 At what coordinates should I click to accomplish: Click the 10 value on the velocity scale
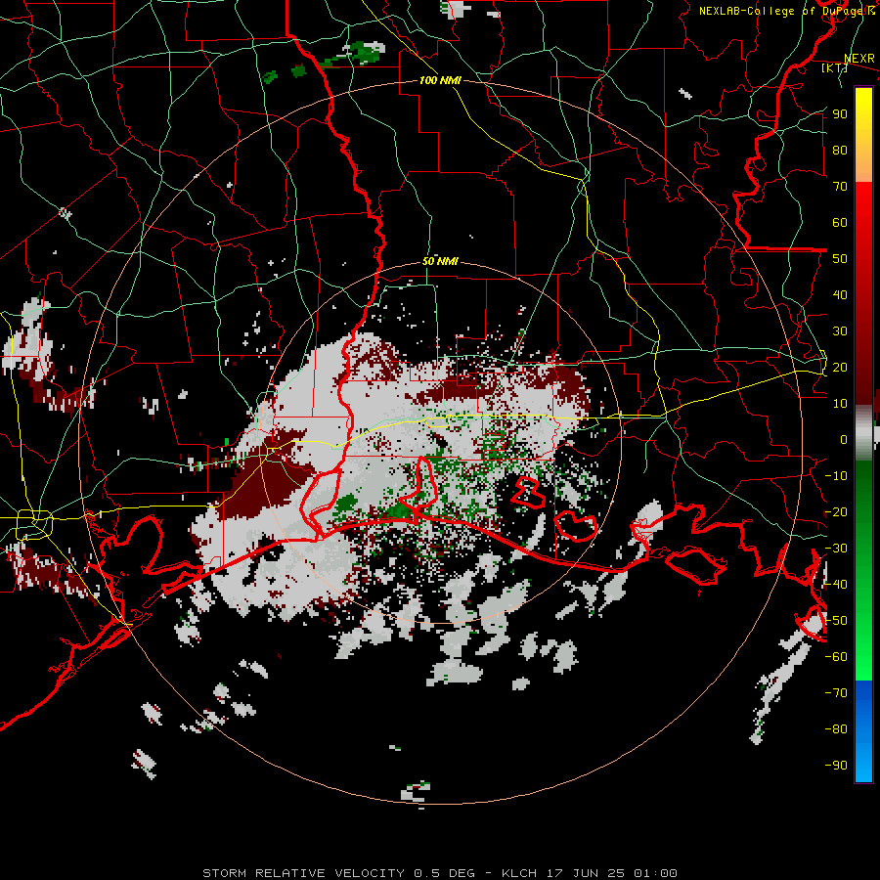pyautogui.click(x=840, y=404)
